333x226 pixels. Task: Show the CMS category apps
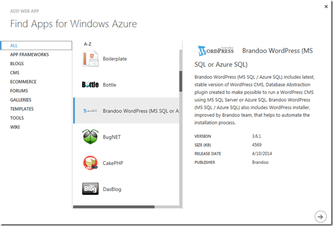[x=15, y=73]
